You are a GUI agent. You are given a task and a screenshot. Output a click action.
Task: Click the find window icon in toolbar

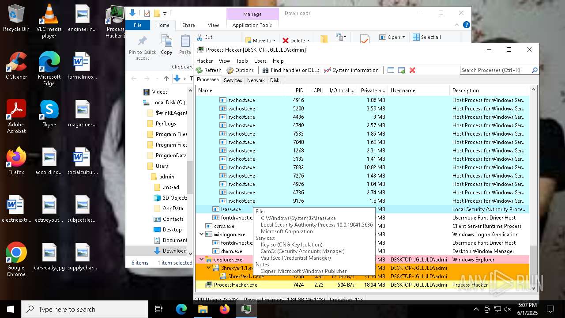[391, 70]
